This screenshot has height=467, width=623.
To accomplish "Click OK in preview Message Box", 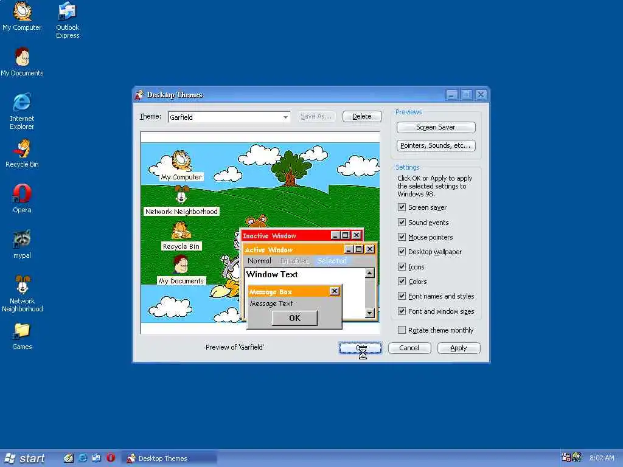I will point(295,318).
